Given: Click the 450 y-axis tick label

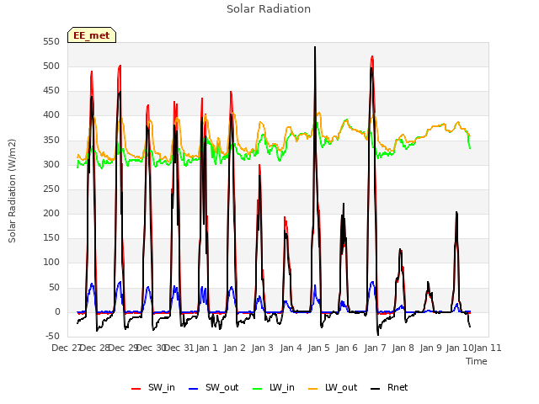Looking at the screenshot, I should pos(51,91).
